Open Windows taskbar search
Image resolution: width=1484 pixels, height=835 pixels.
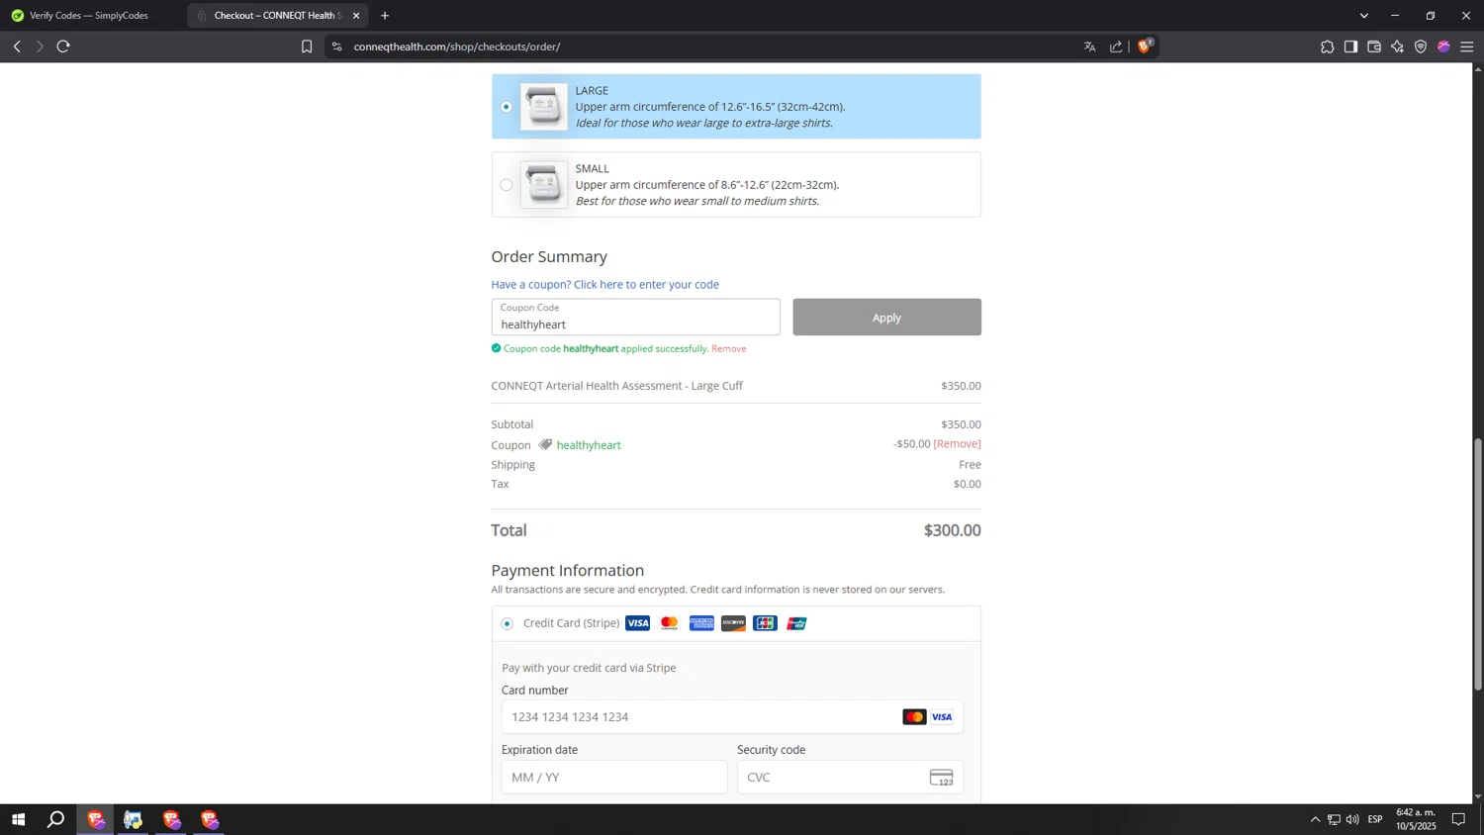[56, 819]
